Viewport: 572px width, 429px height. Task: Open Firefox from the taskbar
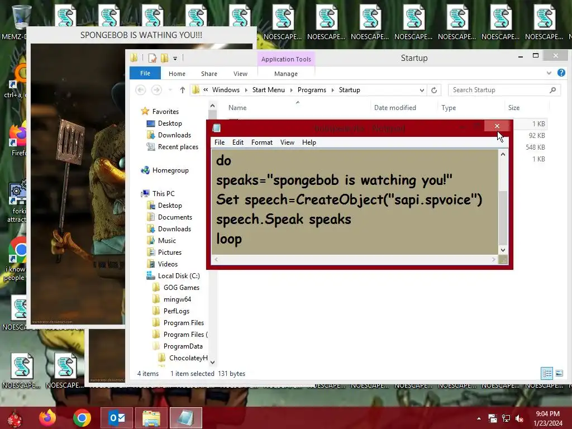click(x=47, y=418)
